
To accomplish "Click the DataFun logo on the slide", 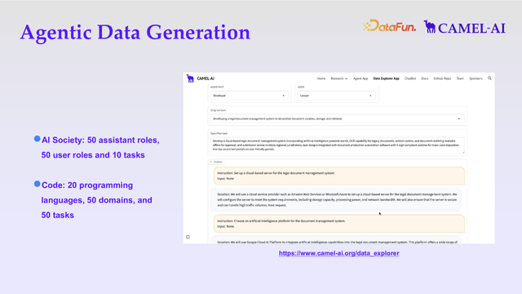I will point(390,26).
